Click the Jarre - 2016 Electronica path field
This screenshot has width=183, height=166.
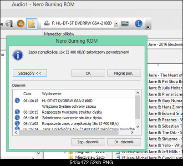(x=165, y=45)
